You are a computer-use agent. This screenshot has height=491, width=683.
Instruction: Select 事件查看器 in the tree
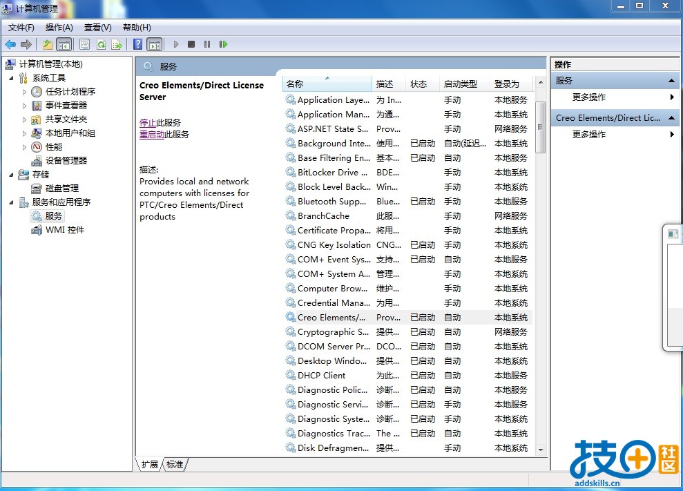(66, 106)
